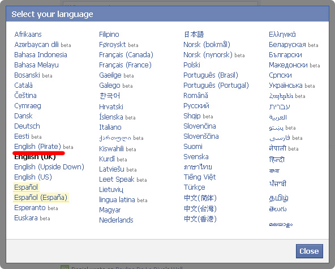Pick Bahasa Melayu language
The height and width of the screenshot is (269, 335).
[36, 65]
